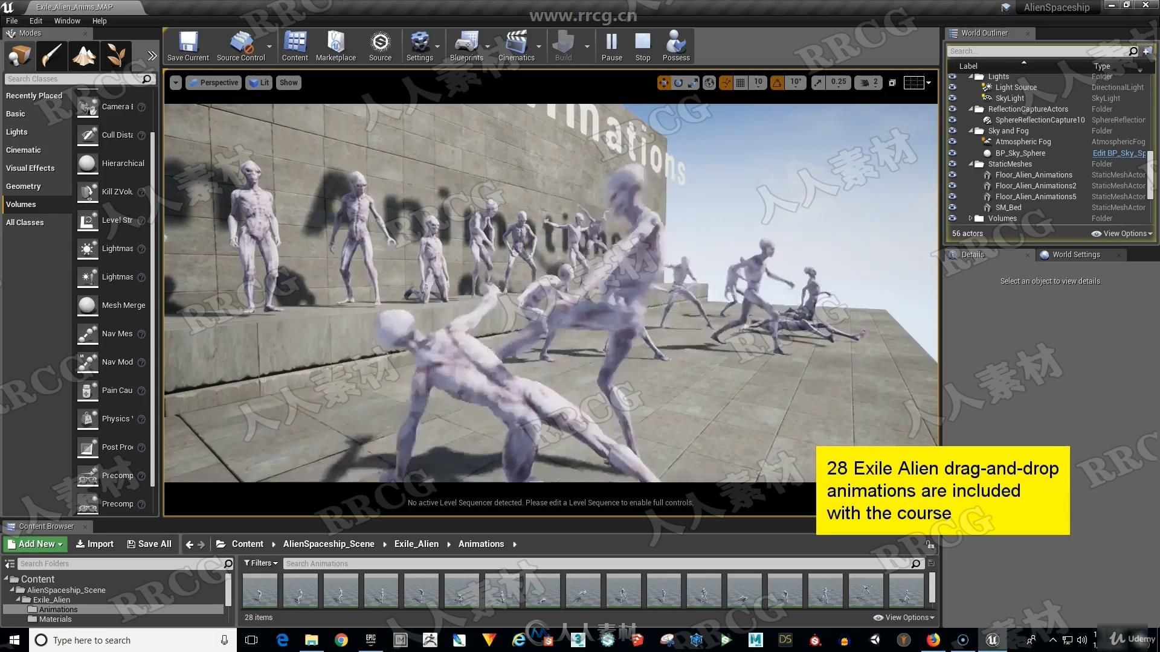
Task: Open the Content browser toolbar button
Action: [295, 46]
